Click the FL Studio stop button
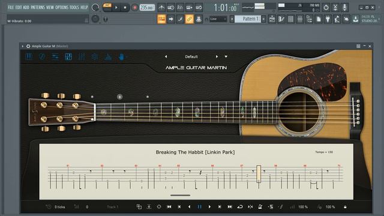Screen dimensions: 384x216 pyautogui.click(x=125, y=8)
